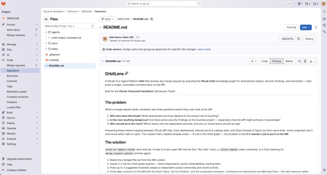Open Repository in the sidebar
This screenshot has width=327, height=175.
pyautogui.click(x=20, y=70)
